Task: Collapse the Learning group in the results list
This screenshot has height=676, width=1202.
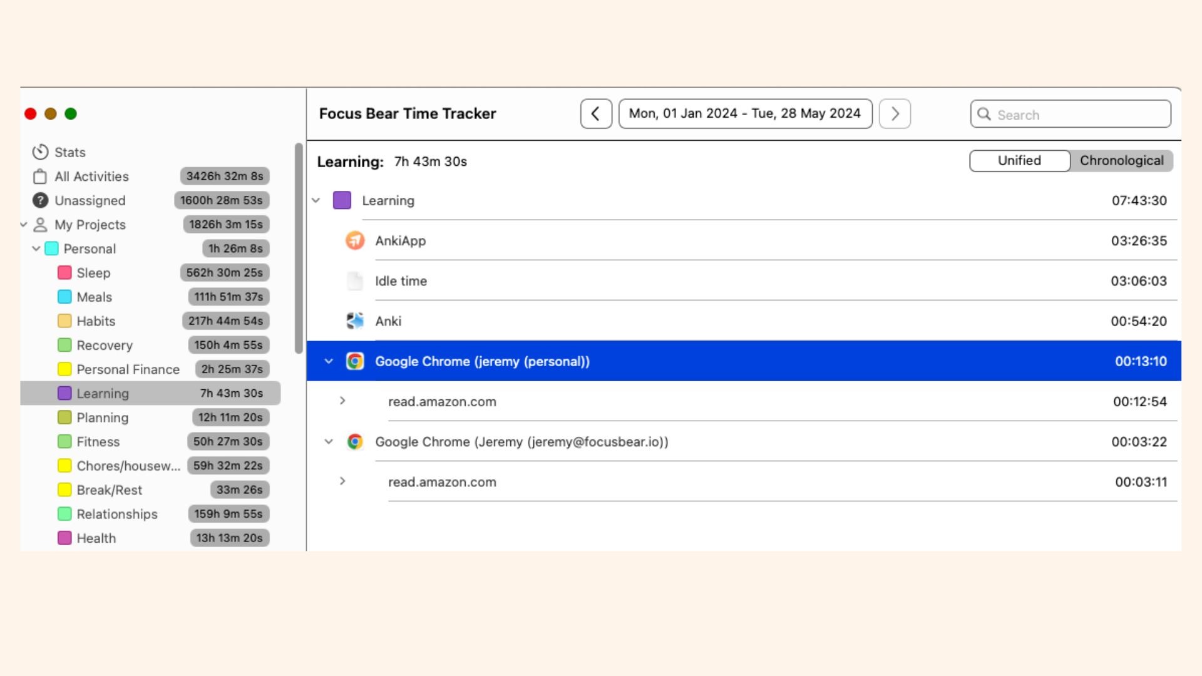Action: pos(316,200)
